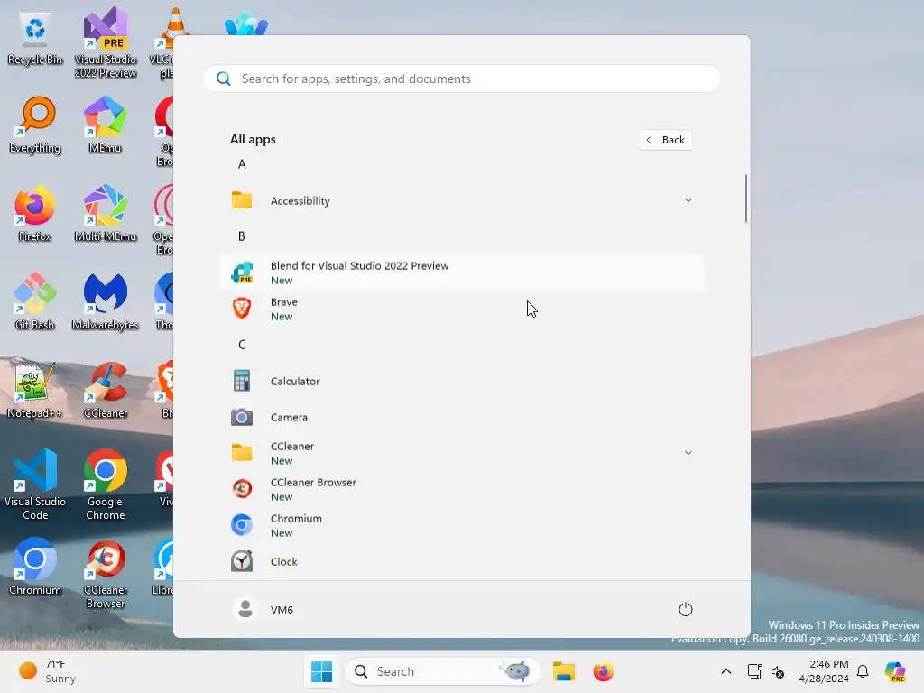The width and height of the screenshot is (924, 693).
Task: Select Visual Studio 2022 Preview desktop shortcut
Action: point(105,42)
